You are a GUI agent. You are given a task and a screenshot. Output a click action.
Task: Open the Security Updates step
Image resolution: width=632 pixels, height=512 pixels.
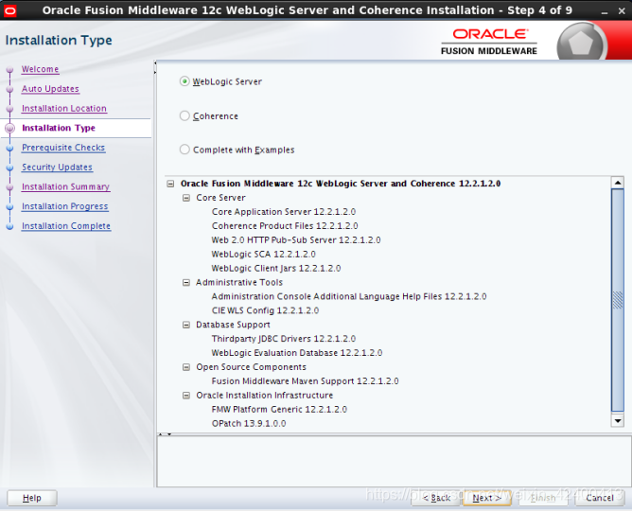57,168
